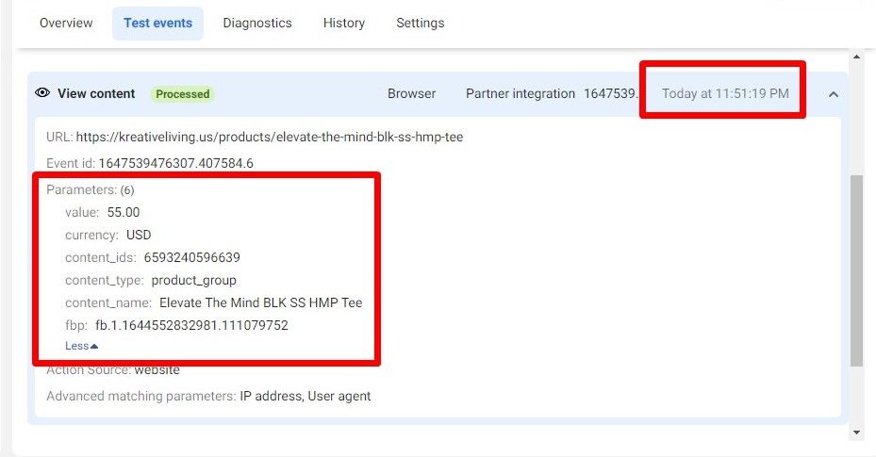
Task: Collapse parameters with the Less link
Action: pyautogui.click(x=82, y=346)
